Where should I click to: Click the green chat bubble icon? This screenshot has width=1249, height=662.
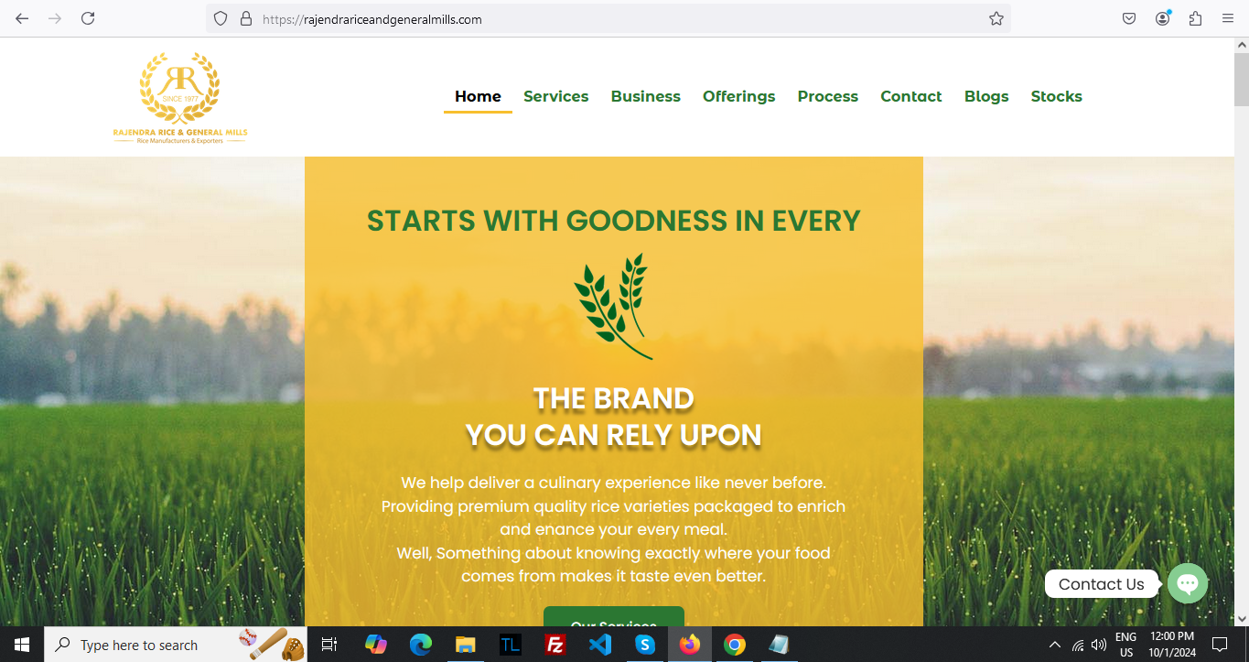(x=1188, y=583)
